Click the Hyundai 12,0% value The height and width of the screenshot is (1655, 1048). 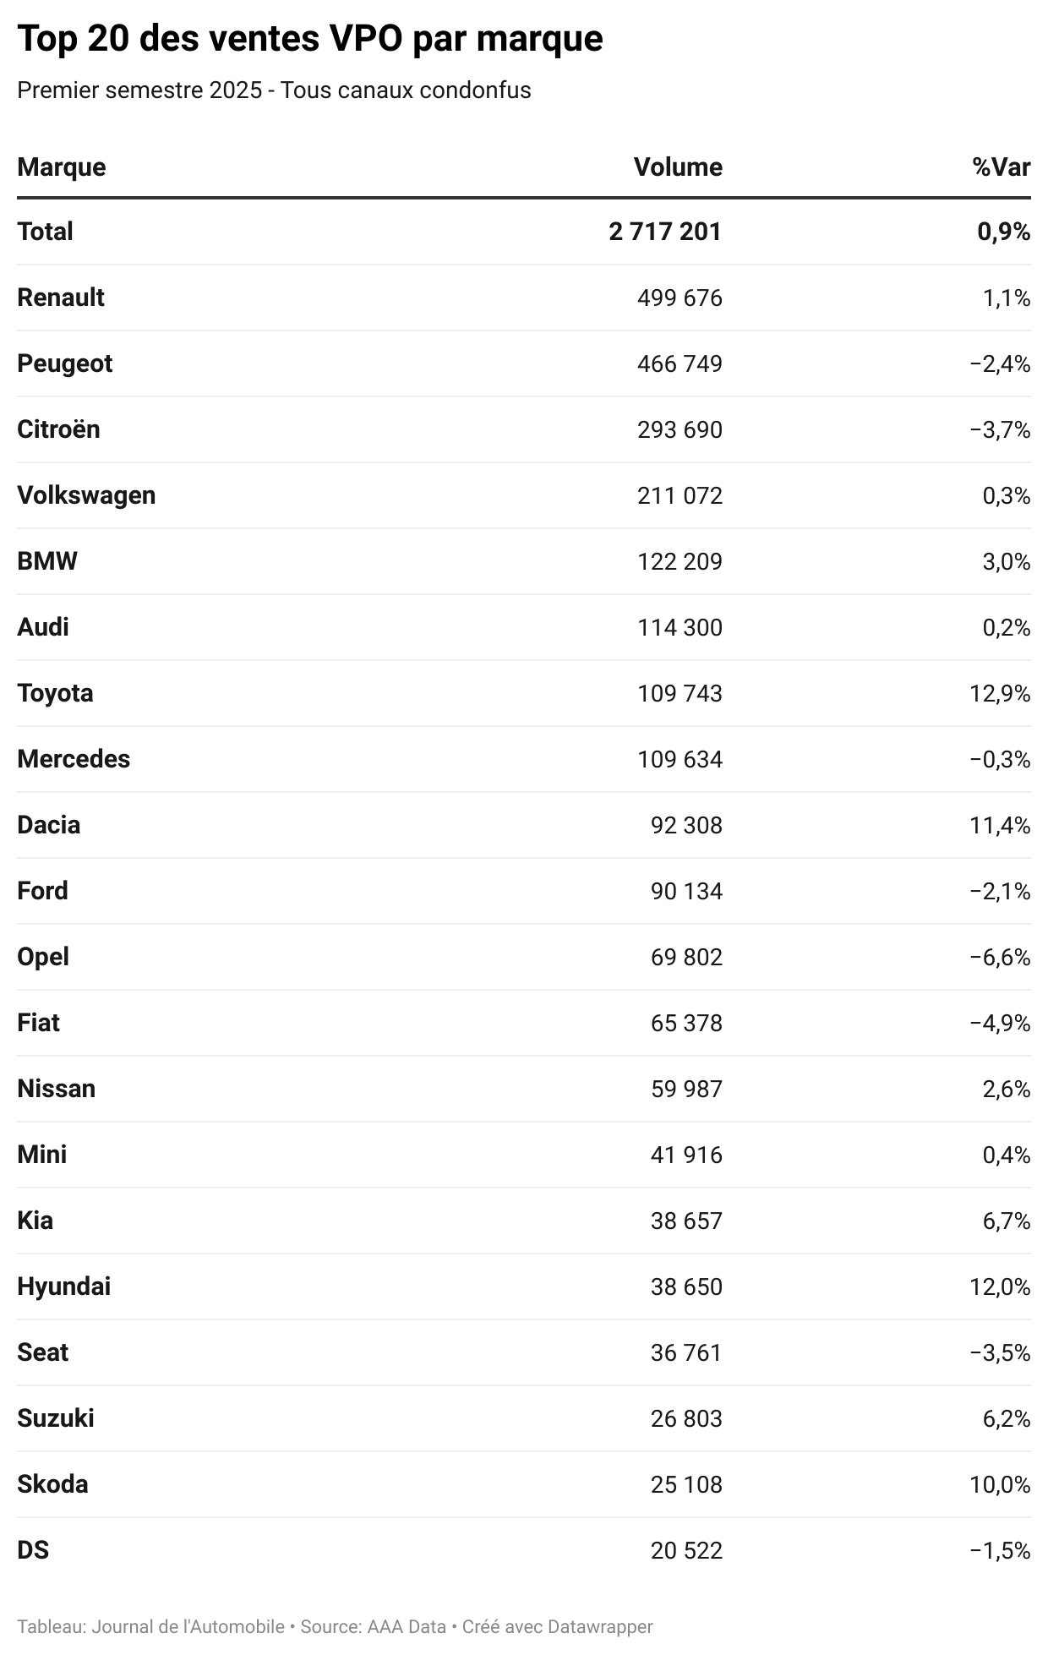1000,1286
